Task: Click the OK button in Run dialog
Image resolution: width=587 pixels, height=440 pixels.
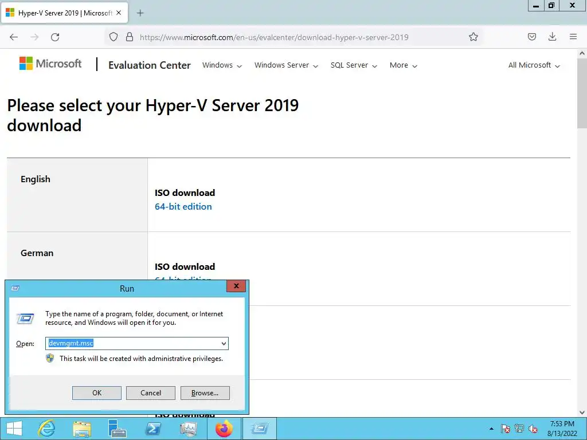Action: click(x=96, y=393)
